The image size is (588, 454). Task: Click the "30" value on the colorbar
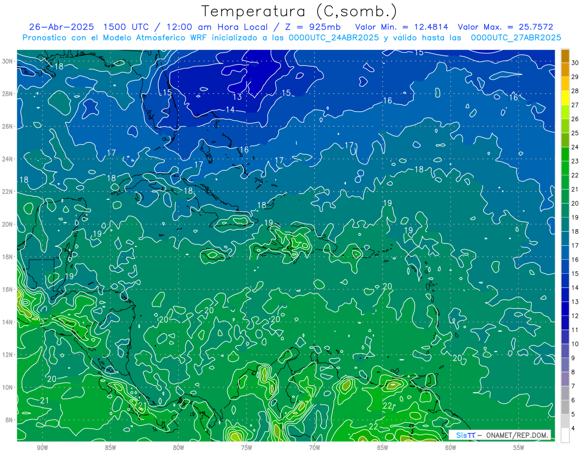pyautogui.click(x=575, y=63)
